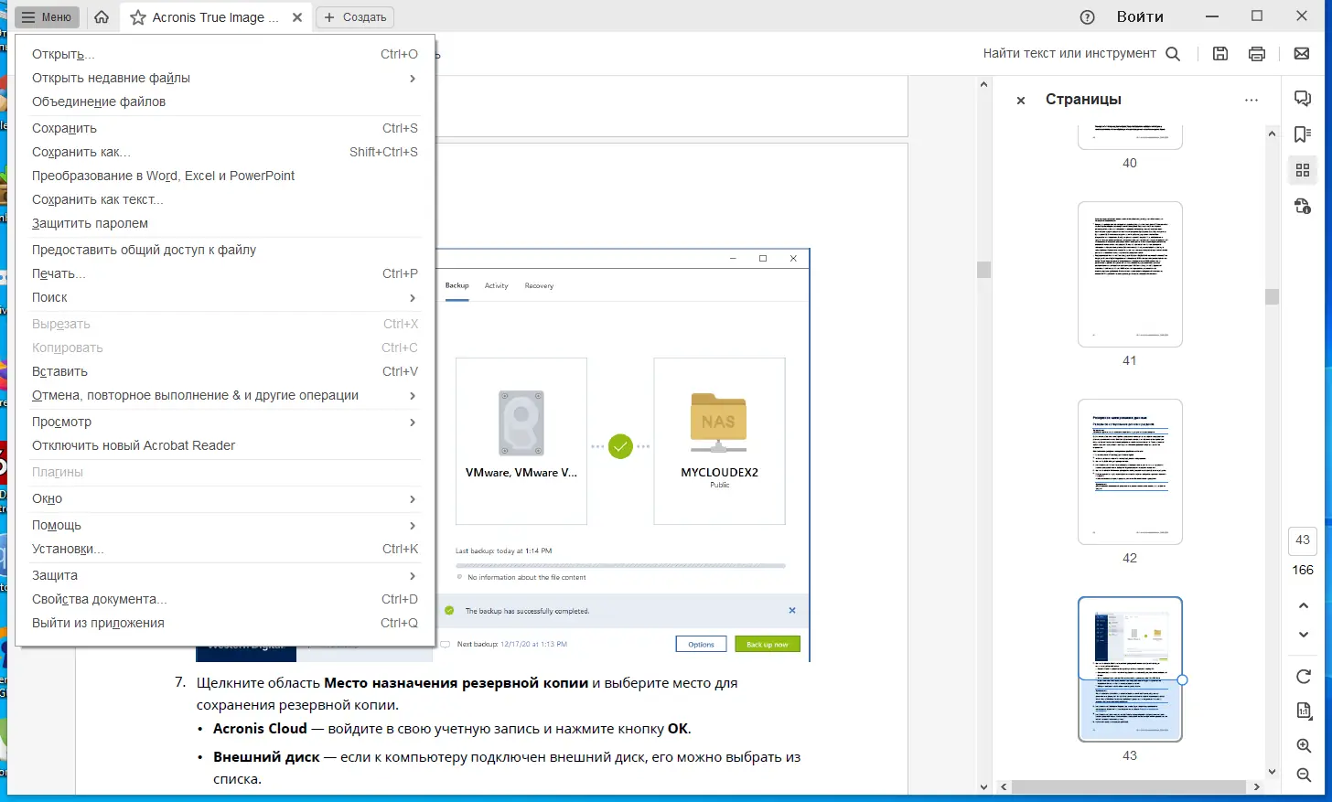Click the printer icon in the toolbar
The image size is (1332, 802).
tap(1257, 54)
